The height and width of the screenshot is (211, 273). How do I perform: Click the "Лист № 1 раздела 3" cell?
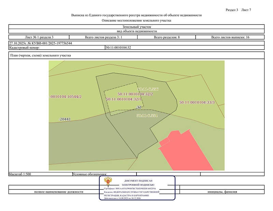(39, 37)
